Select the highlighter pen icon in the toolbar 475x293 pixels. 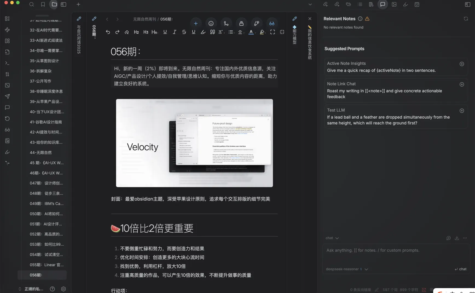(x=203, y=32)
